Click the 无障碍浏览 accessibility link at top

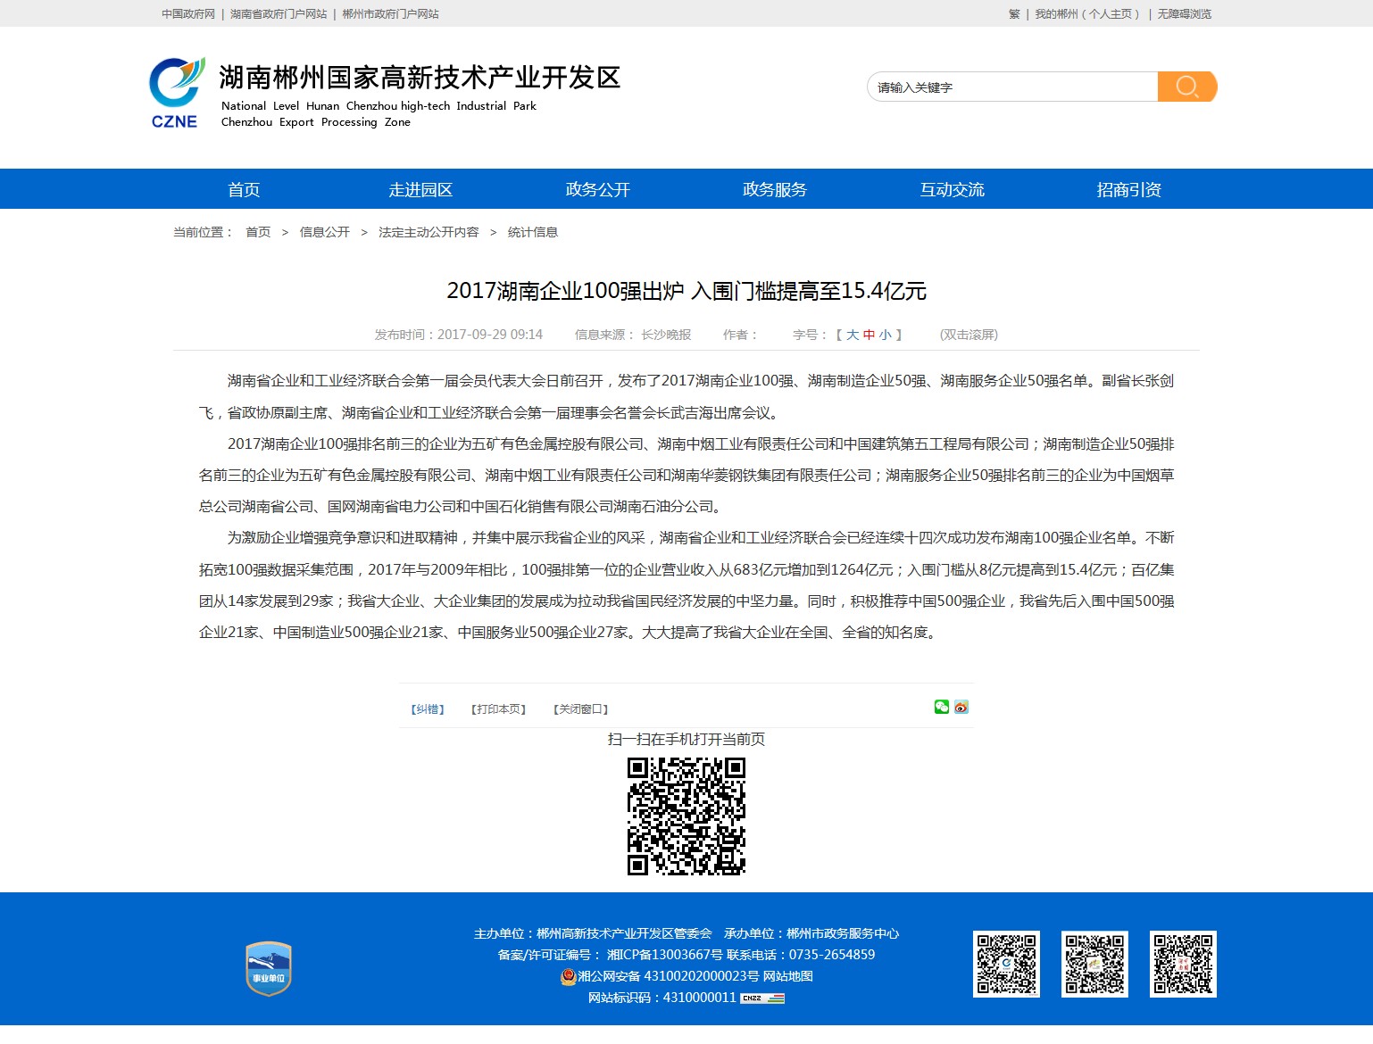point(1184,14)
